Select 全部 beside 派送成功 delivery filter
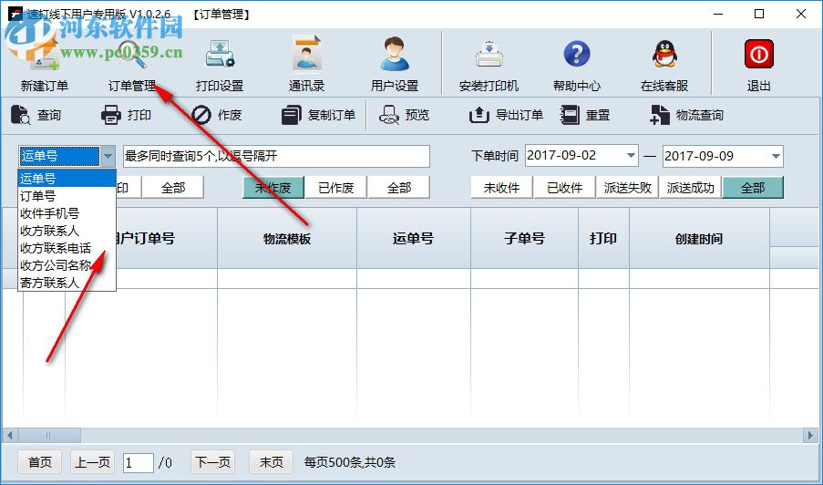The width and height of the screenshot is (823, 485). click(x=753, y=188)
